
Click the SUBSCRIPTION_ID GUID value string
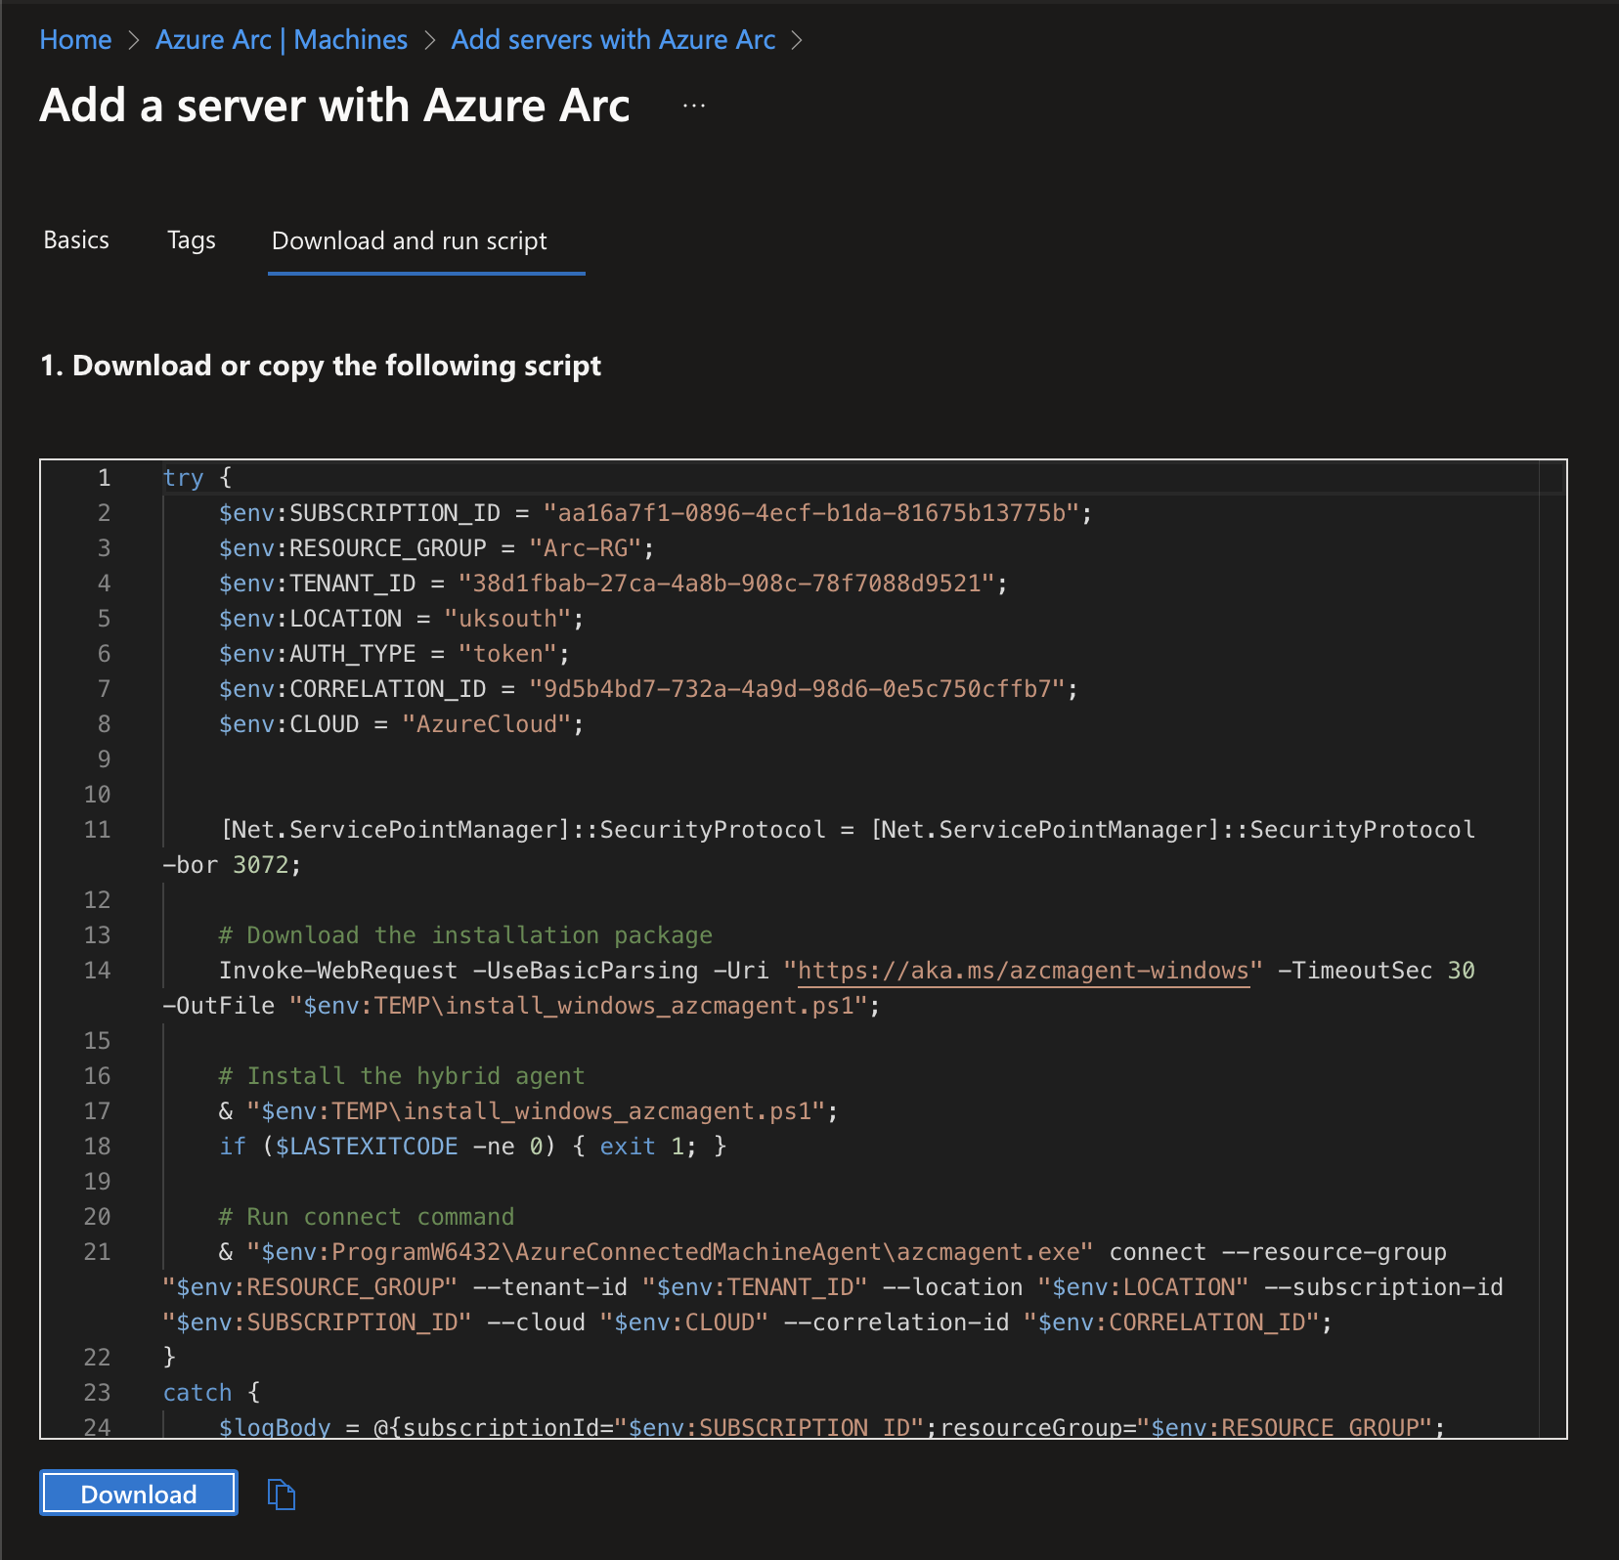point(811,513)
